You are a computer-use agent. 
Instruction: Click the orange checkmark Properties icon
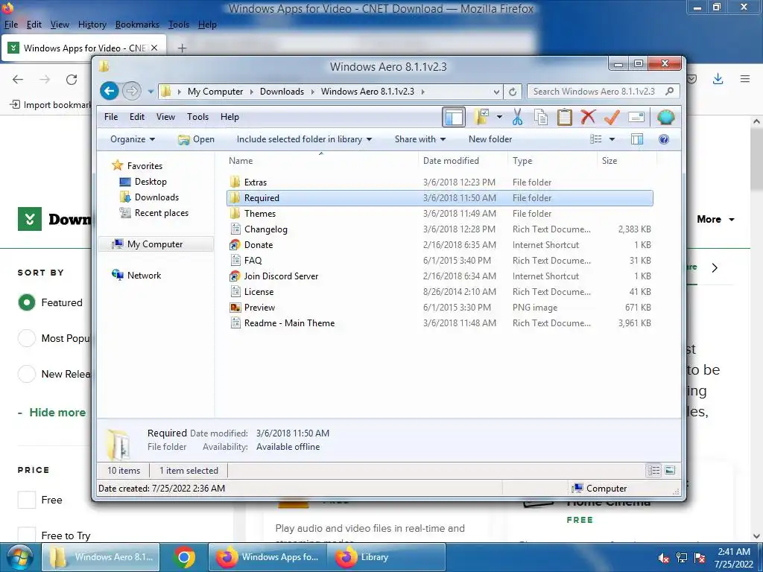612,117
